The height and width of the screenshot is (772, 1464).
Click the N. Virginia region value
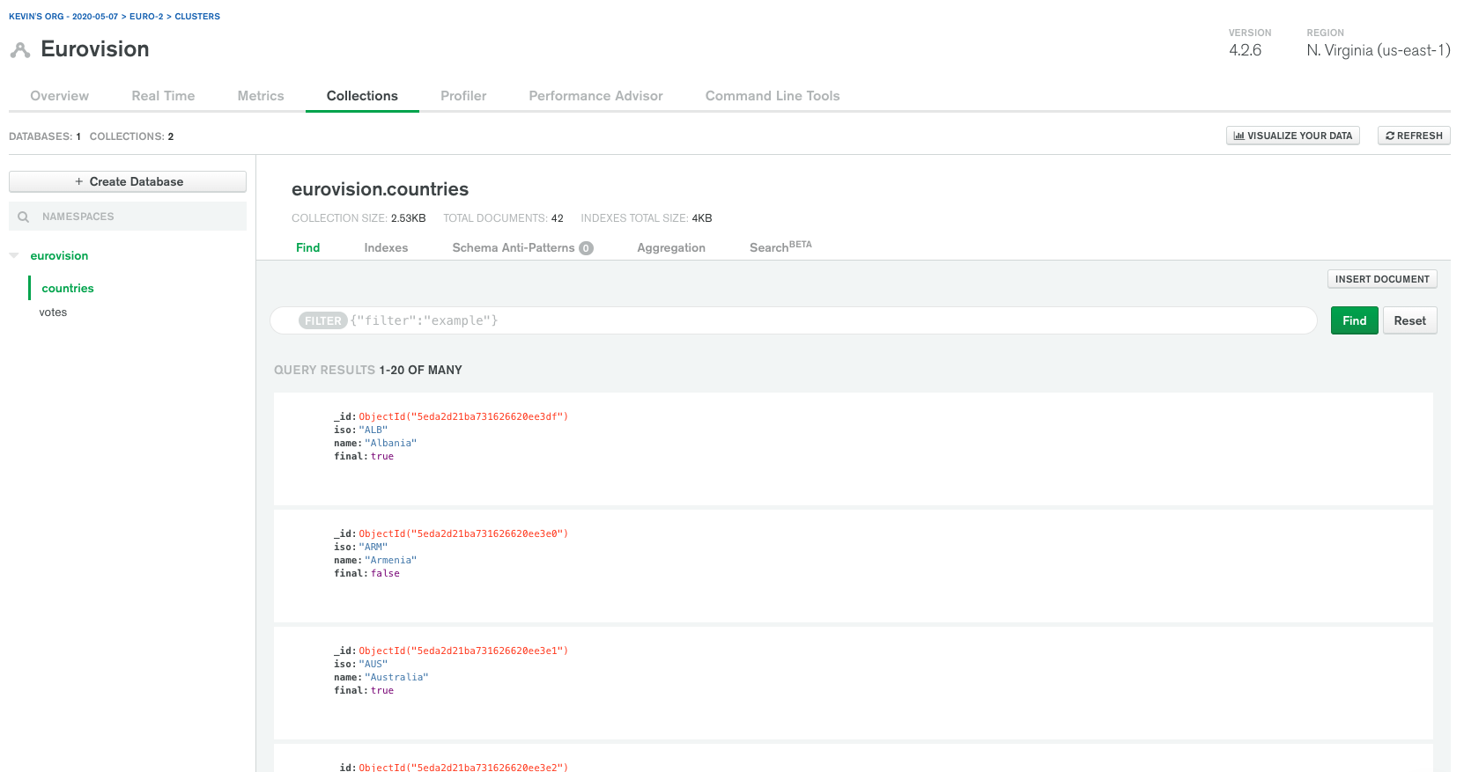[x=1378, y=50]
